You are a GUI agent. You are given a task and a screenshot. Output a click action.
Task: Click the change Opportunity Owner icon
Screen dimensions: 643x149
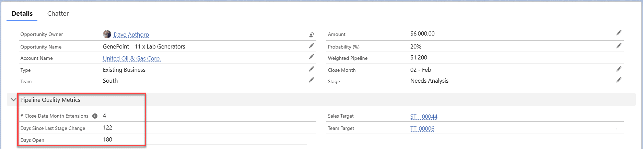pyautogui.click(x=312, y=35)
